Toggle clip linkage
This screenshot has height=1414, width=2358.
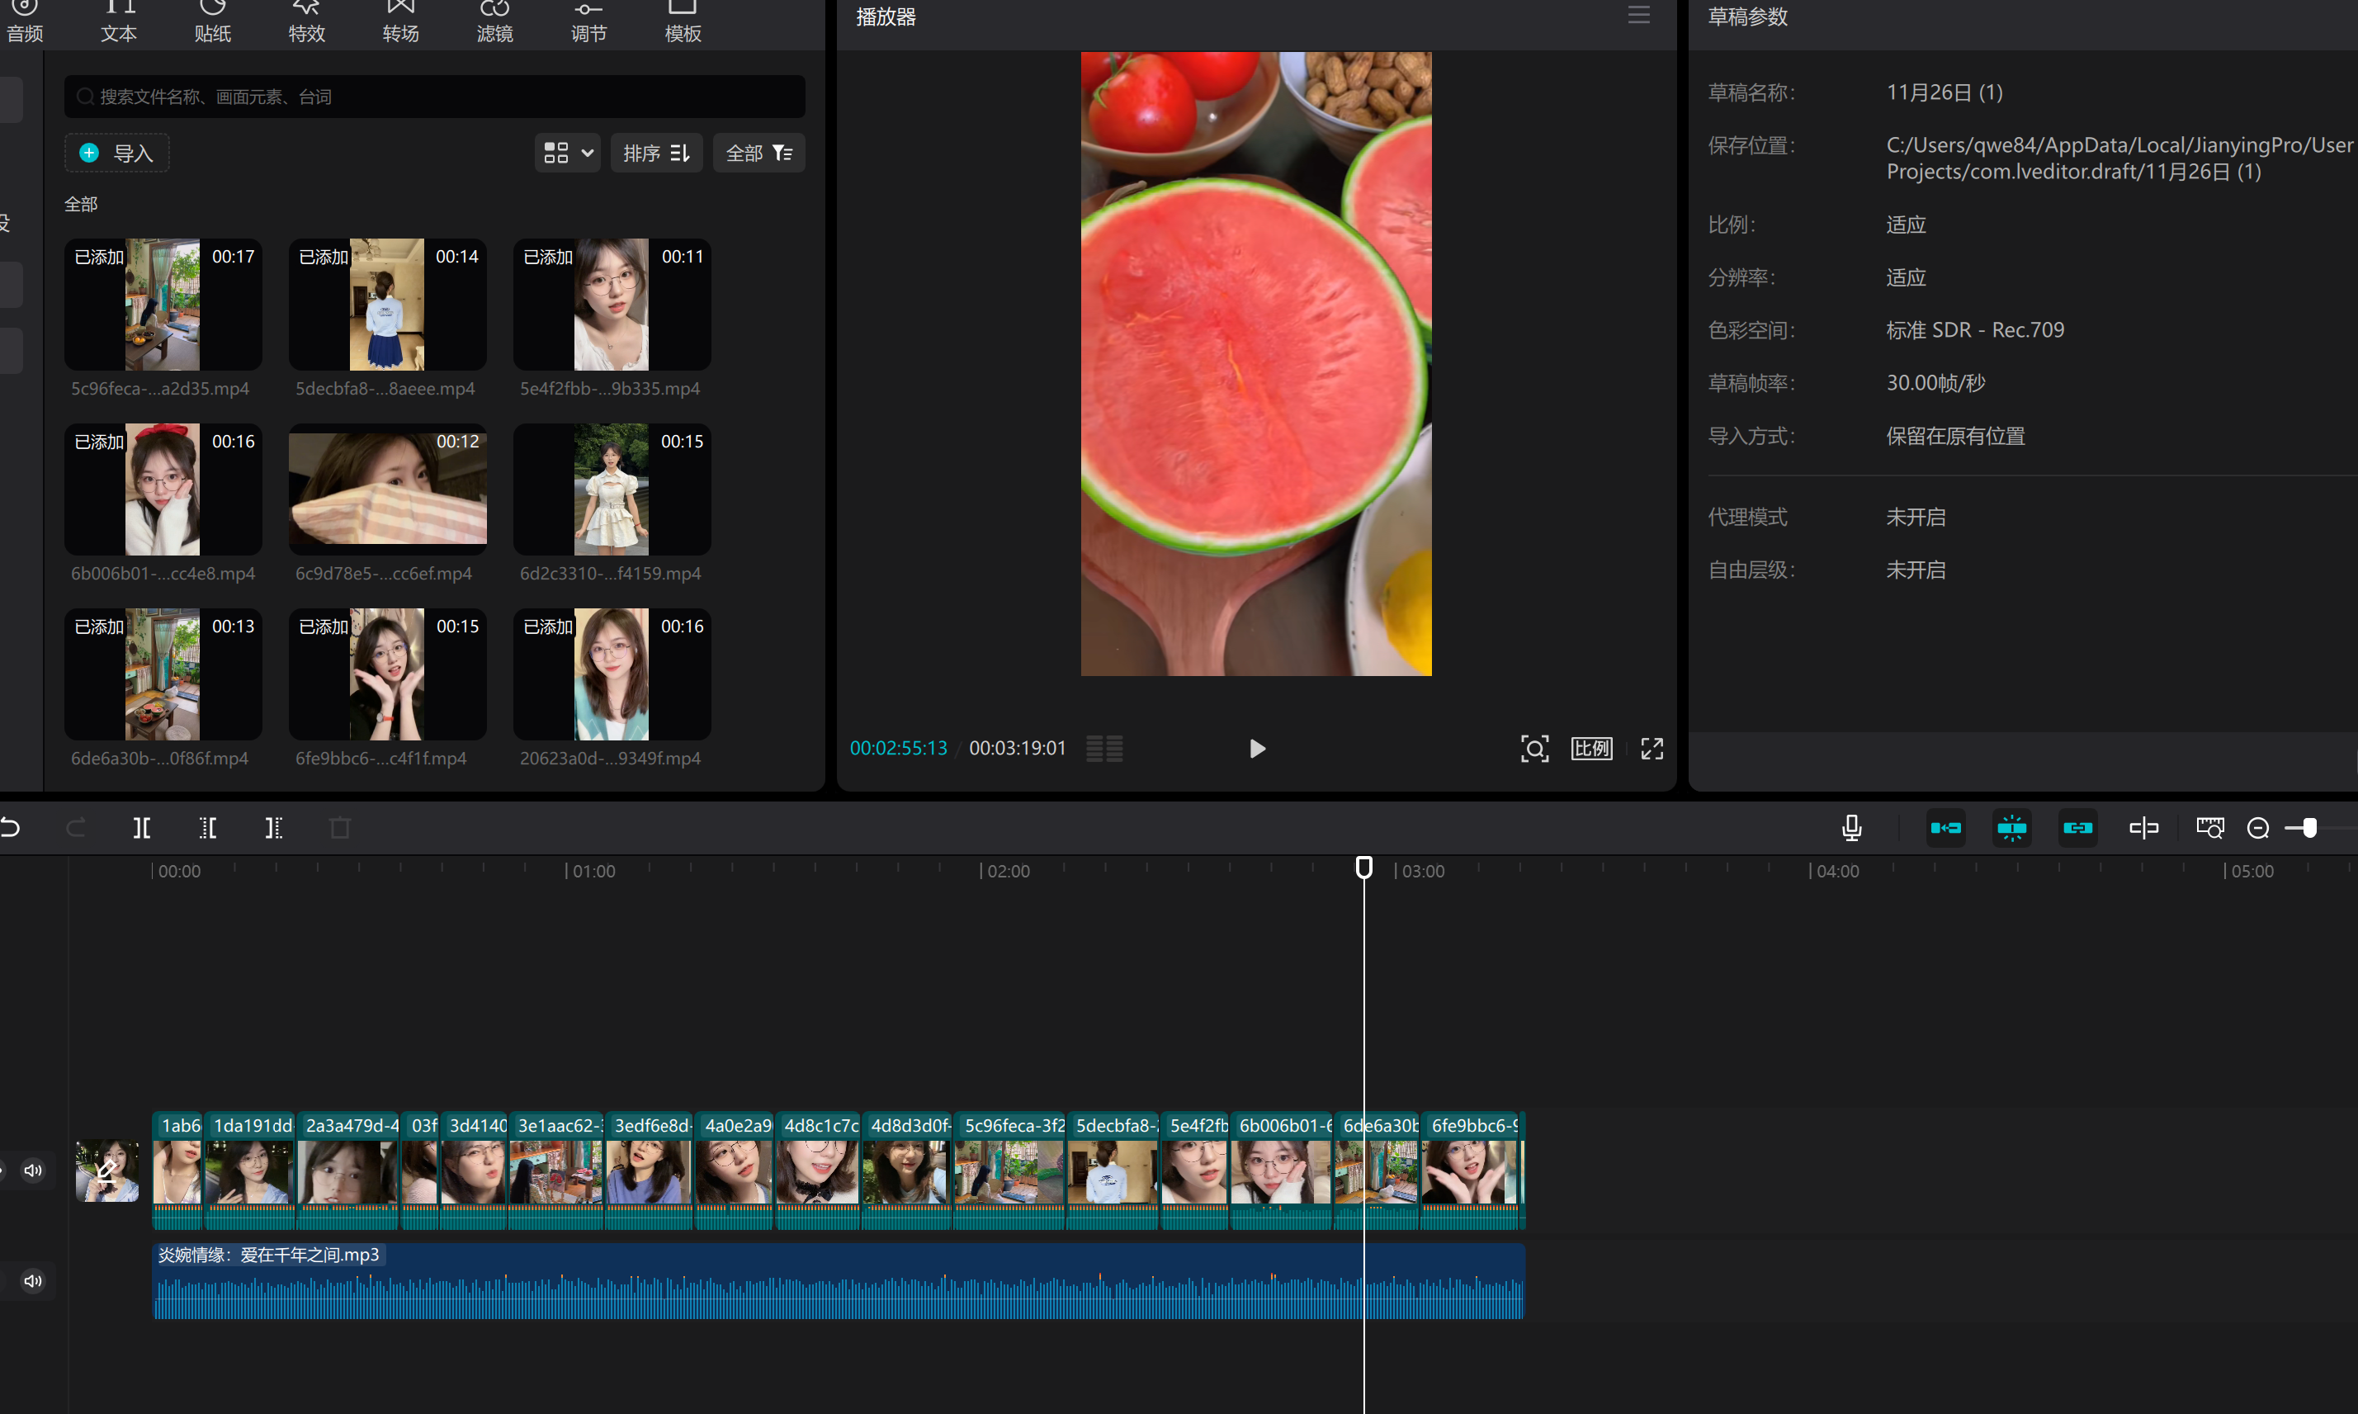(x=2078, y=828)
